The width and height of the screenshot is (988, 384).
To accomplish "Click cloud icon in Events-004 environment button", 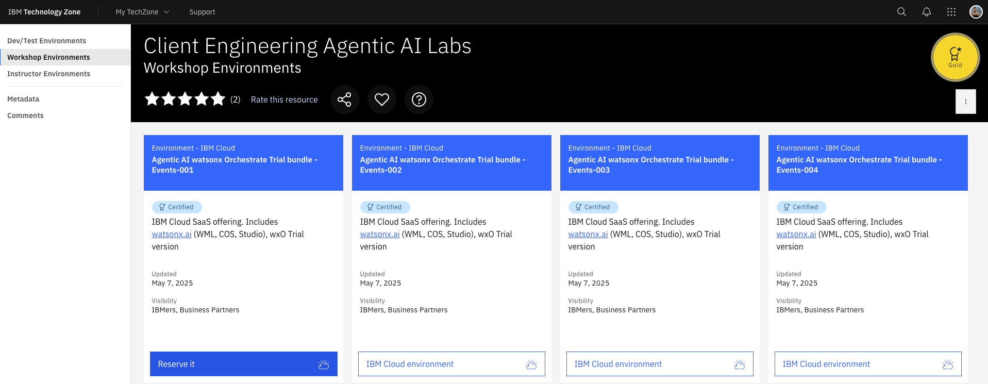I will (x=948, y=364).
